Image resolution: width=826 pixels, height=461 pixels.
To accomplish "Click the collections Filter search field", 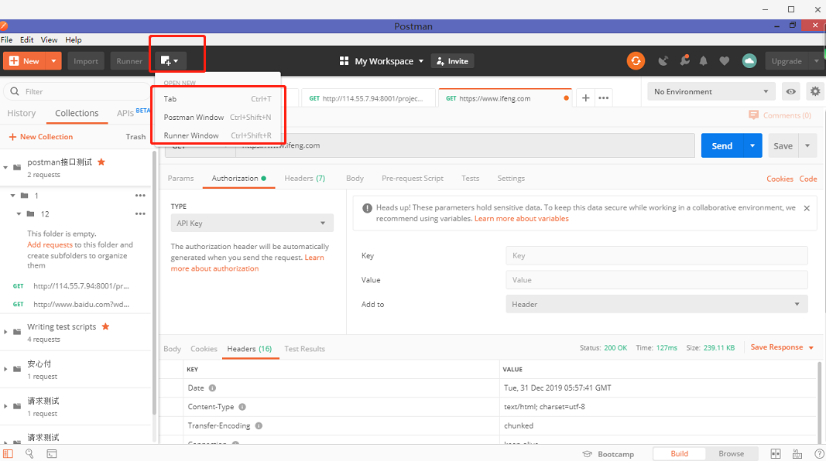I will 77,91.
